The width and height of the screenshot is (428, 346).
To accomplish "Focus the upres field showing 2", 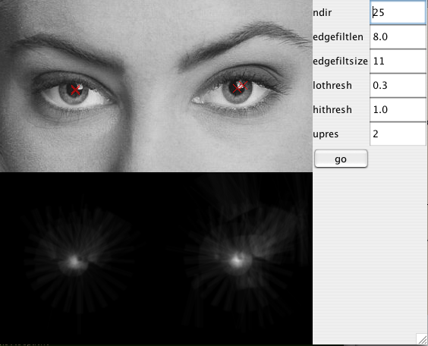I will pyautogui.click(x=398, y=134).
